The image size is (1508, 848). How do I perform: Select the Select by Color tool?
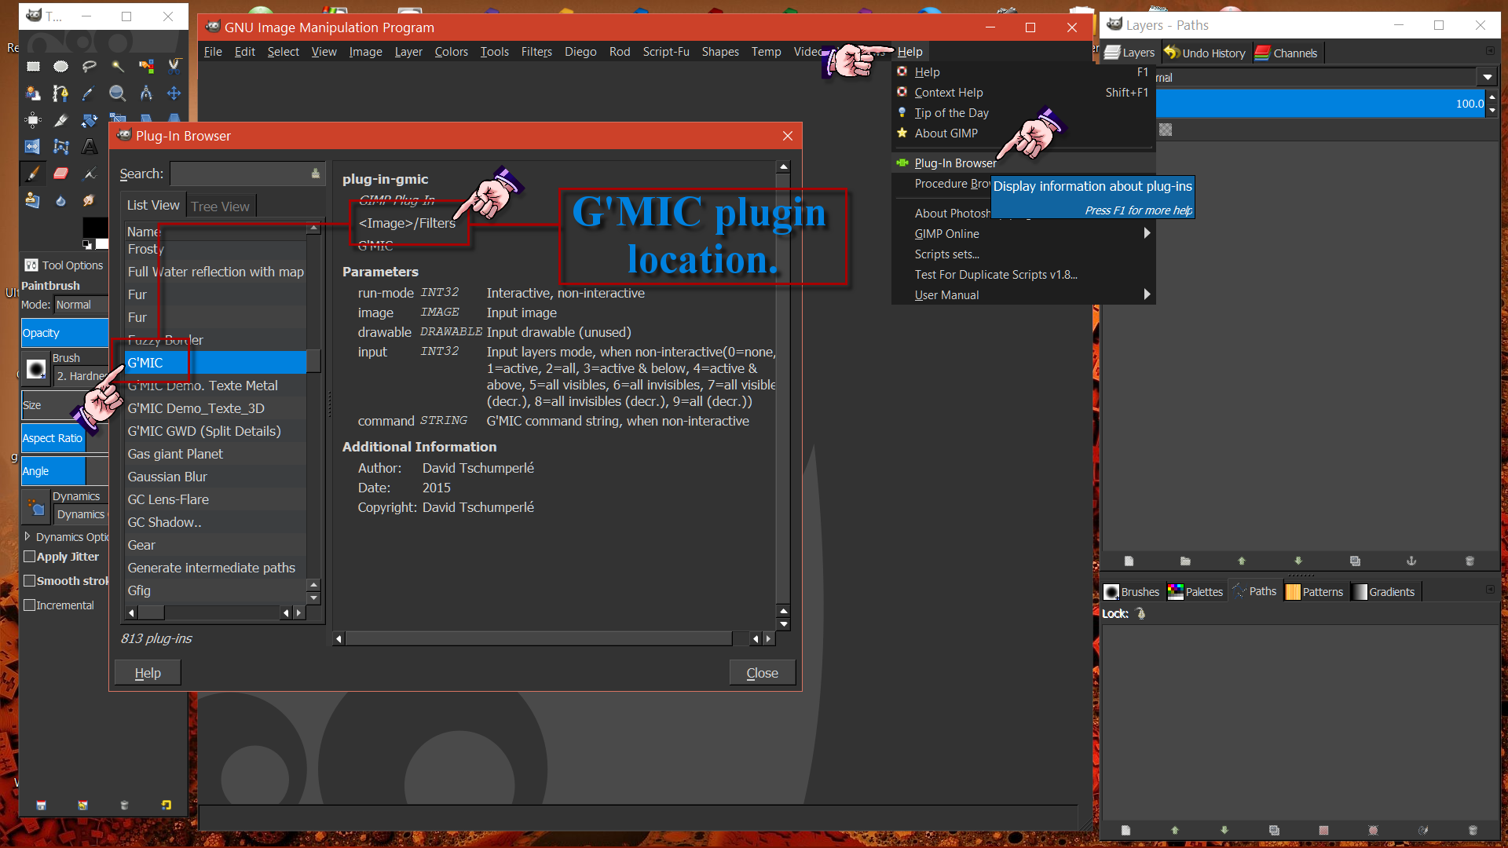[146, 67]
